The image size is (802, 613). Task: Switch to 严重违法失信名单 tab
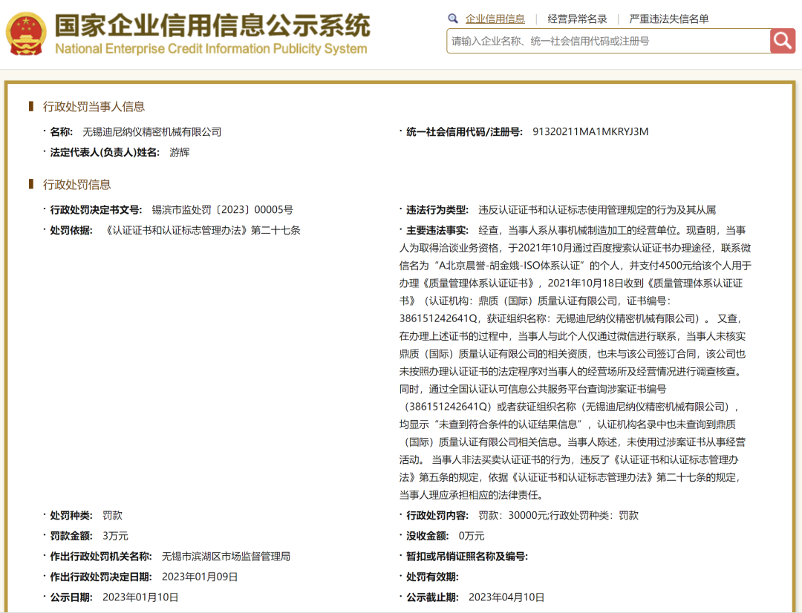pos(668,19)
